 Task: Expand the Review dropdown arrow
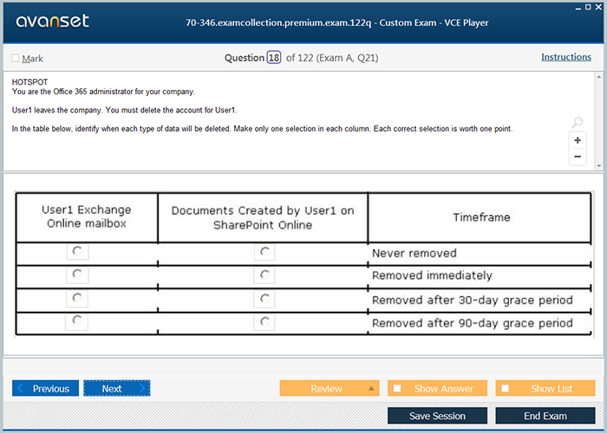point(371,388)
